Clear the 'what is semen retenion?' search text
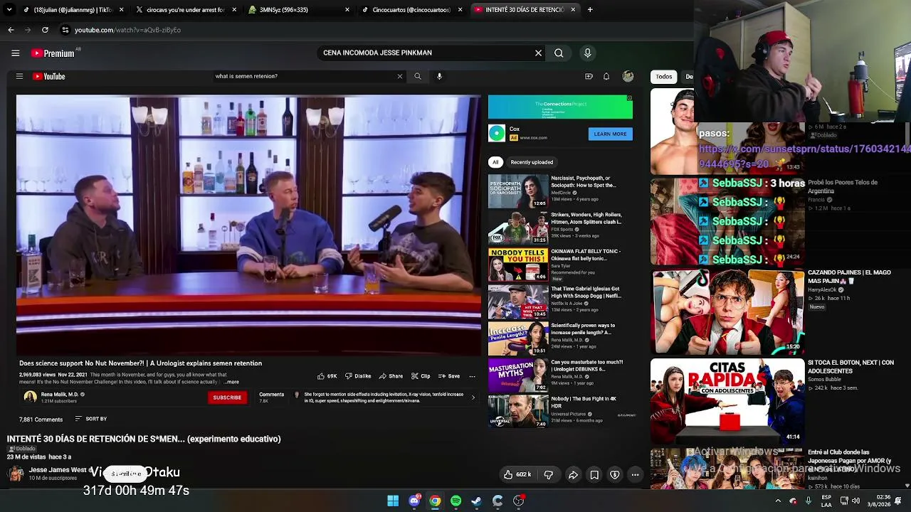This screenshot has width=911, height=512. tap(399, 76)
